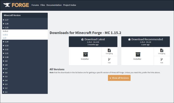Click the Forge anvil logo
174x103 pixels.
(x=7, y=5)
